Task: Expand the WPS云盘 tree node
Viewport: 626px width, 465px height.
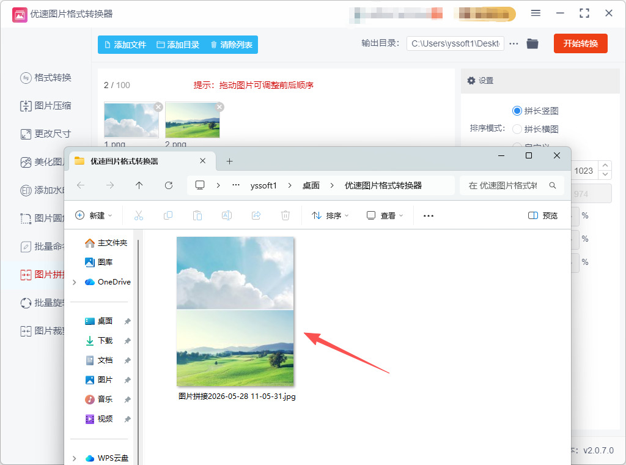Action: click(74, 458)
